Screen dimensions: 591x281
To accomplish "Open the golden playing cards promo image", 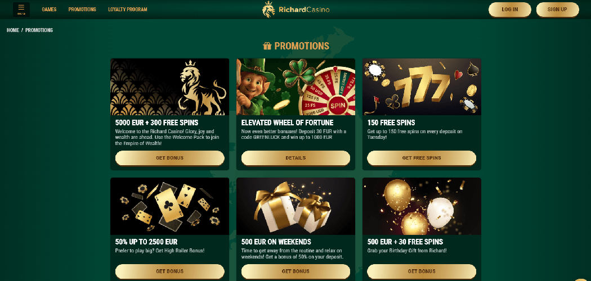I will [x=169, y=206].
